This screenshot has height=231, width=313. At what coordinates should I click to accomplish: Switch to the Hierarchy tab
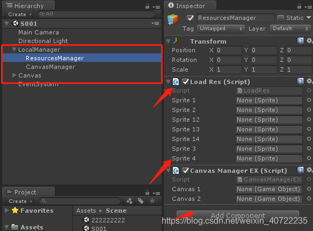click(x=28, y=5)
